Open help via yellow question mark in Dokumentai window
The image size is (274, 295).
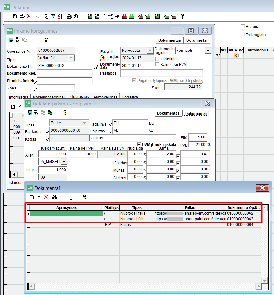[x=84, y=197]
